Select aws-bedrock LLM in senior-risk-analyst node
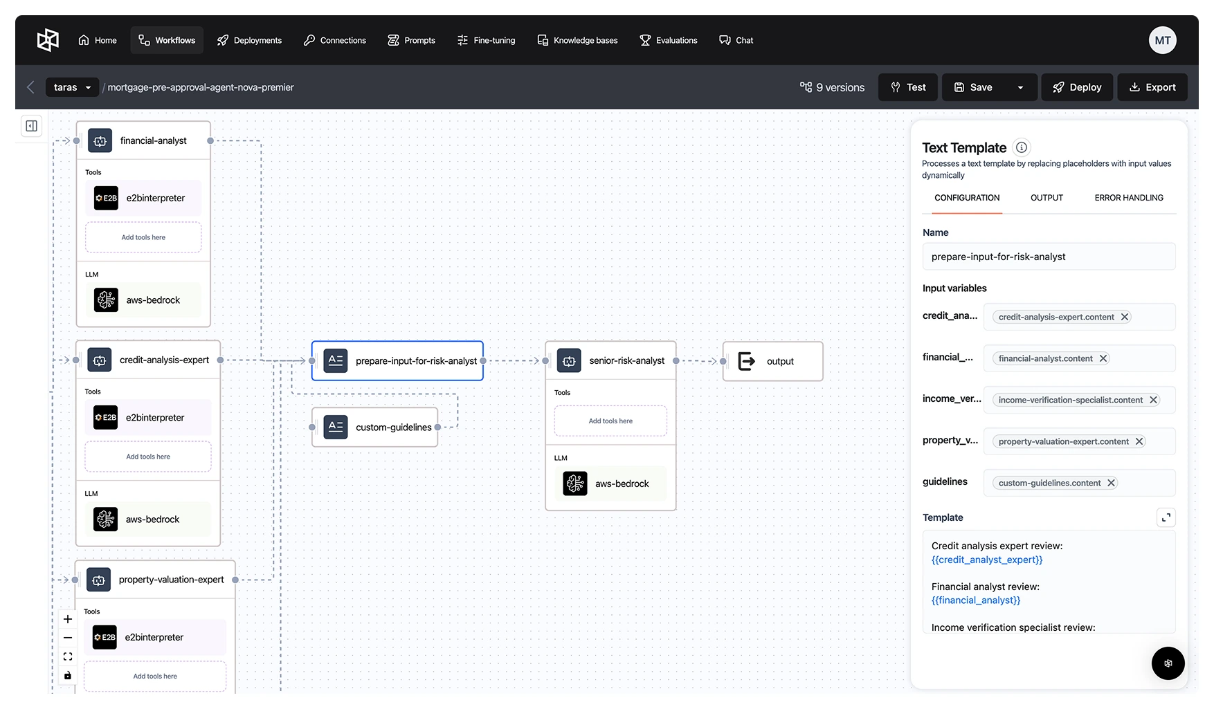 pyautogui.click(x=610, y=484)
